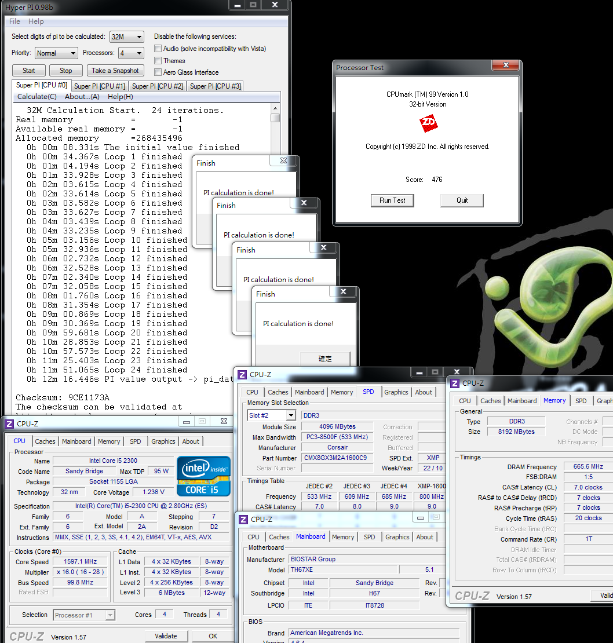Click the Super PI log scrollbar thumb
This screenshot has height=643, width=613.
click(x=275, y=118)
